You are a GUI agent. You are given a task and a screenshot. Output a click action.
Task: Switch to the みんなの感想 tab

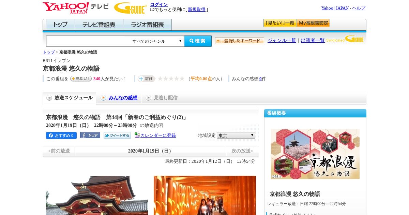[123, 98]
